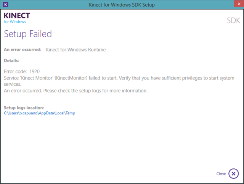Click the Setup logs location: label

[24, 107]
